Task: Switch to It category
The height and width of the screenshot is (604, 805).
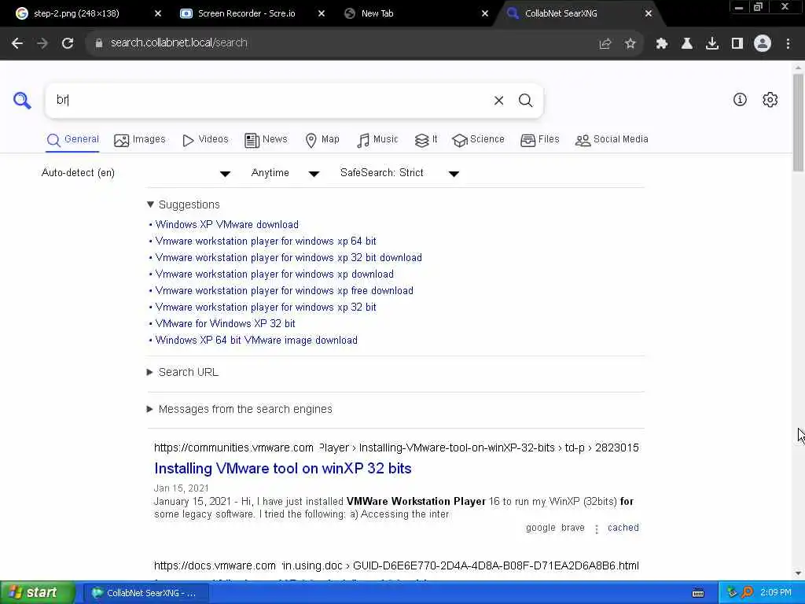Action: (x=426, y=140)
